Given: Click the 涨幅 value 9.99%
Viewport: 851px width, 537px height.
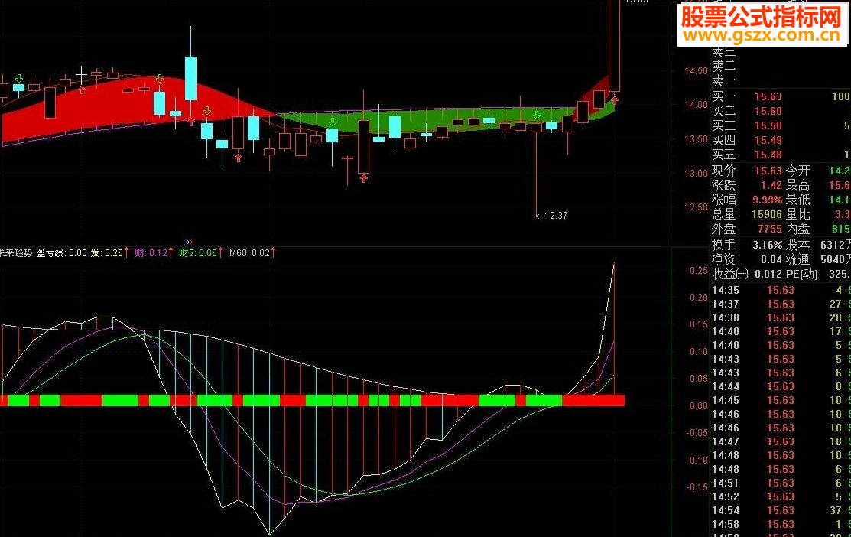Looking at the screenshot, I should tap(768, 200).
